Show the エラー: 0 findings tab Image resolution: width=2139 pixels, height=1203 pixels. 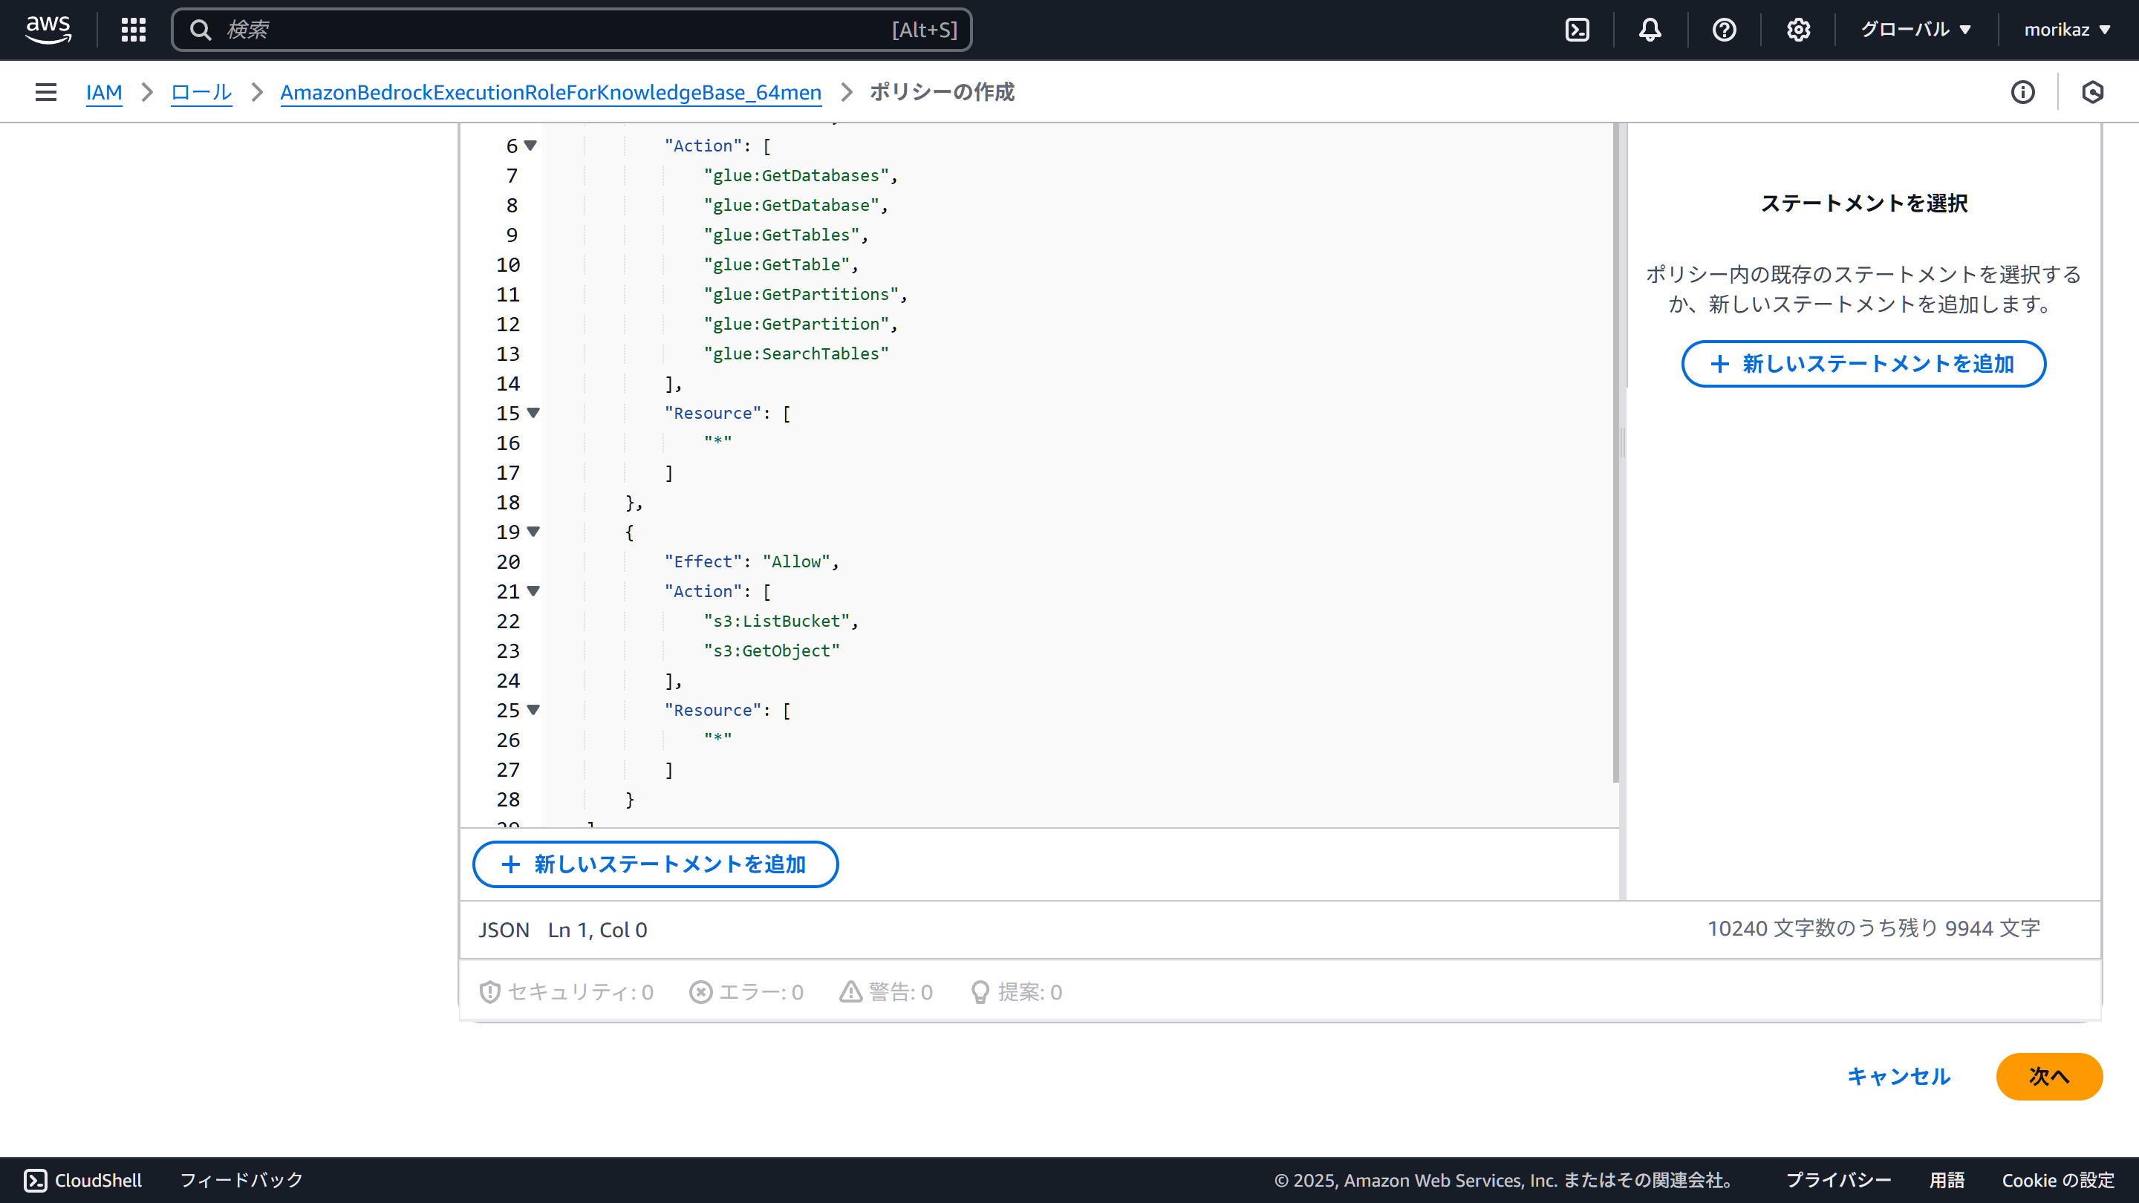(x=746, y=991)
